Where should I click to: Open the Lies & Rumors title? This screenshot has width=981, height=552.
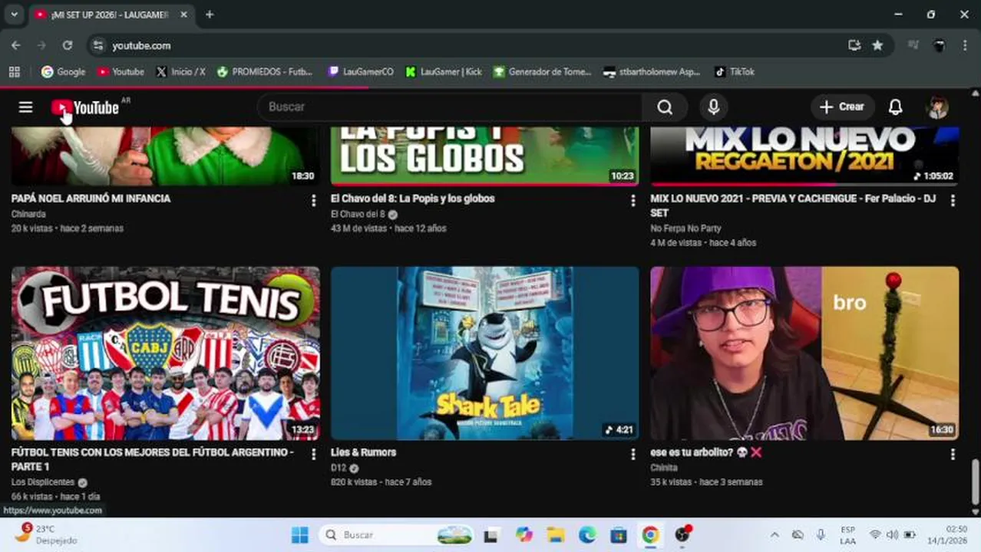363,452
